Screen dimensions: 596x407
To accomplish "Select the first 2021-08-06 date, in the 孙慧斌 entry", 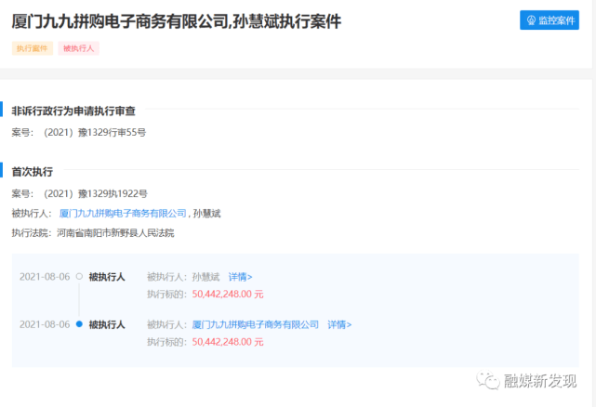I will tap(45, 277).
